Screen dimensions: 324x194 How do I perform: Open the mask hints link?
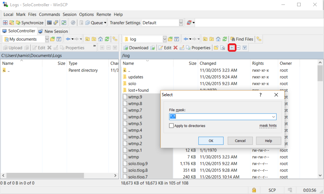point(268,125)
